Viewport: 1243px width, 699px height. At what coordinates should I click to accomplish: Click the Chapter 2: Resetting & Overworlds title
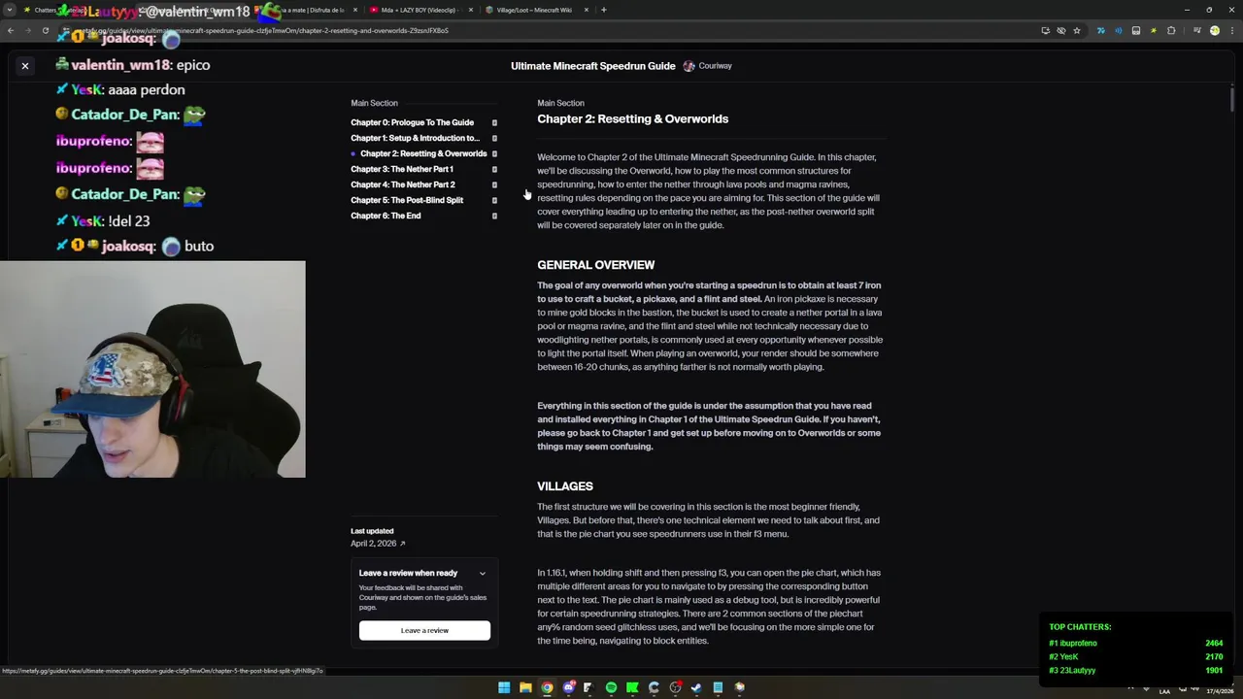click(632, 118)
